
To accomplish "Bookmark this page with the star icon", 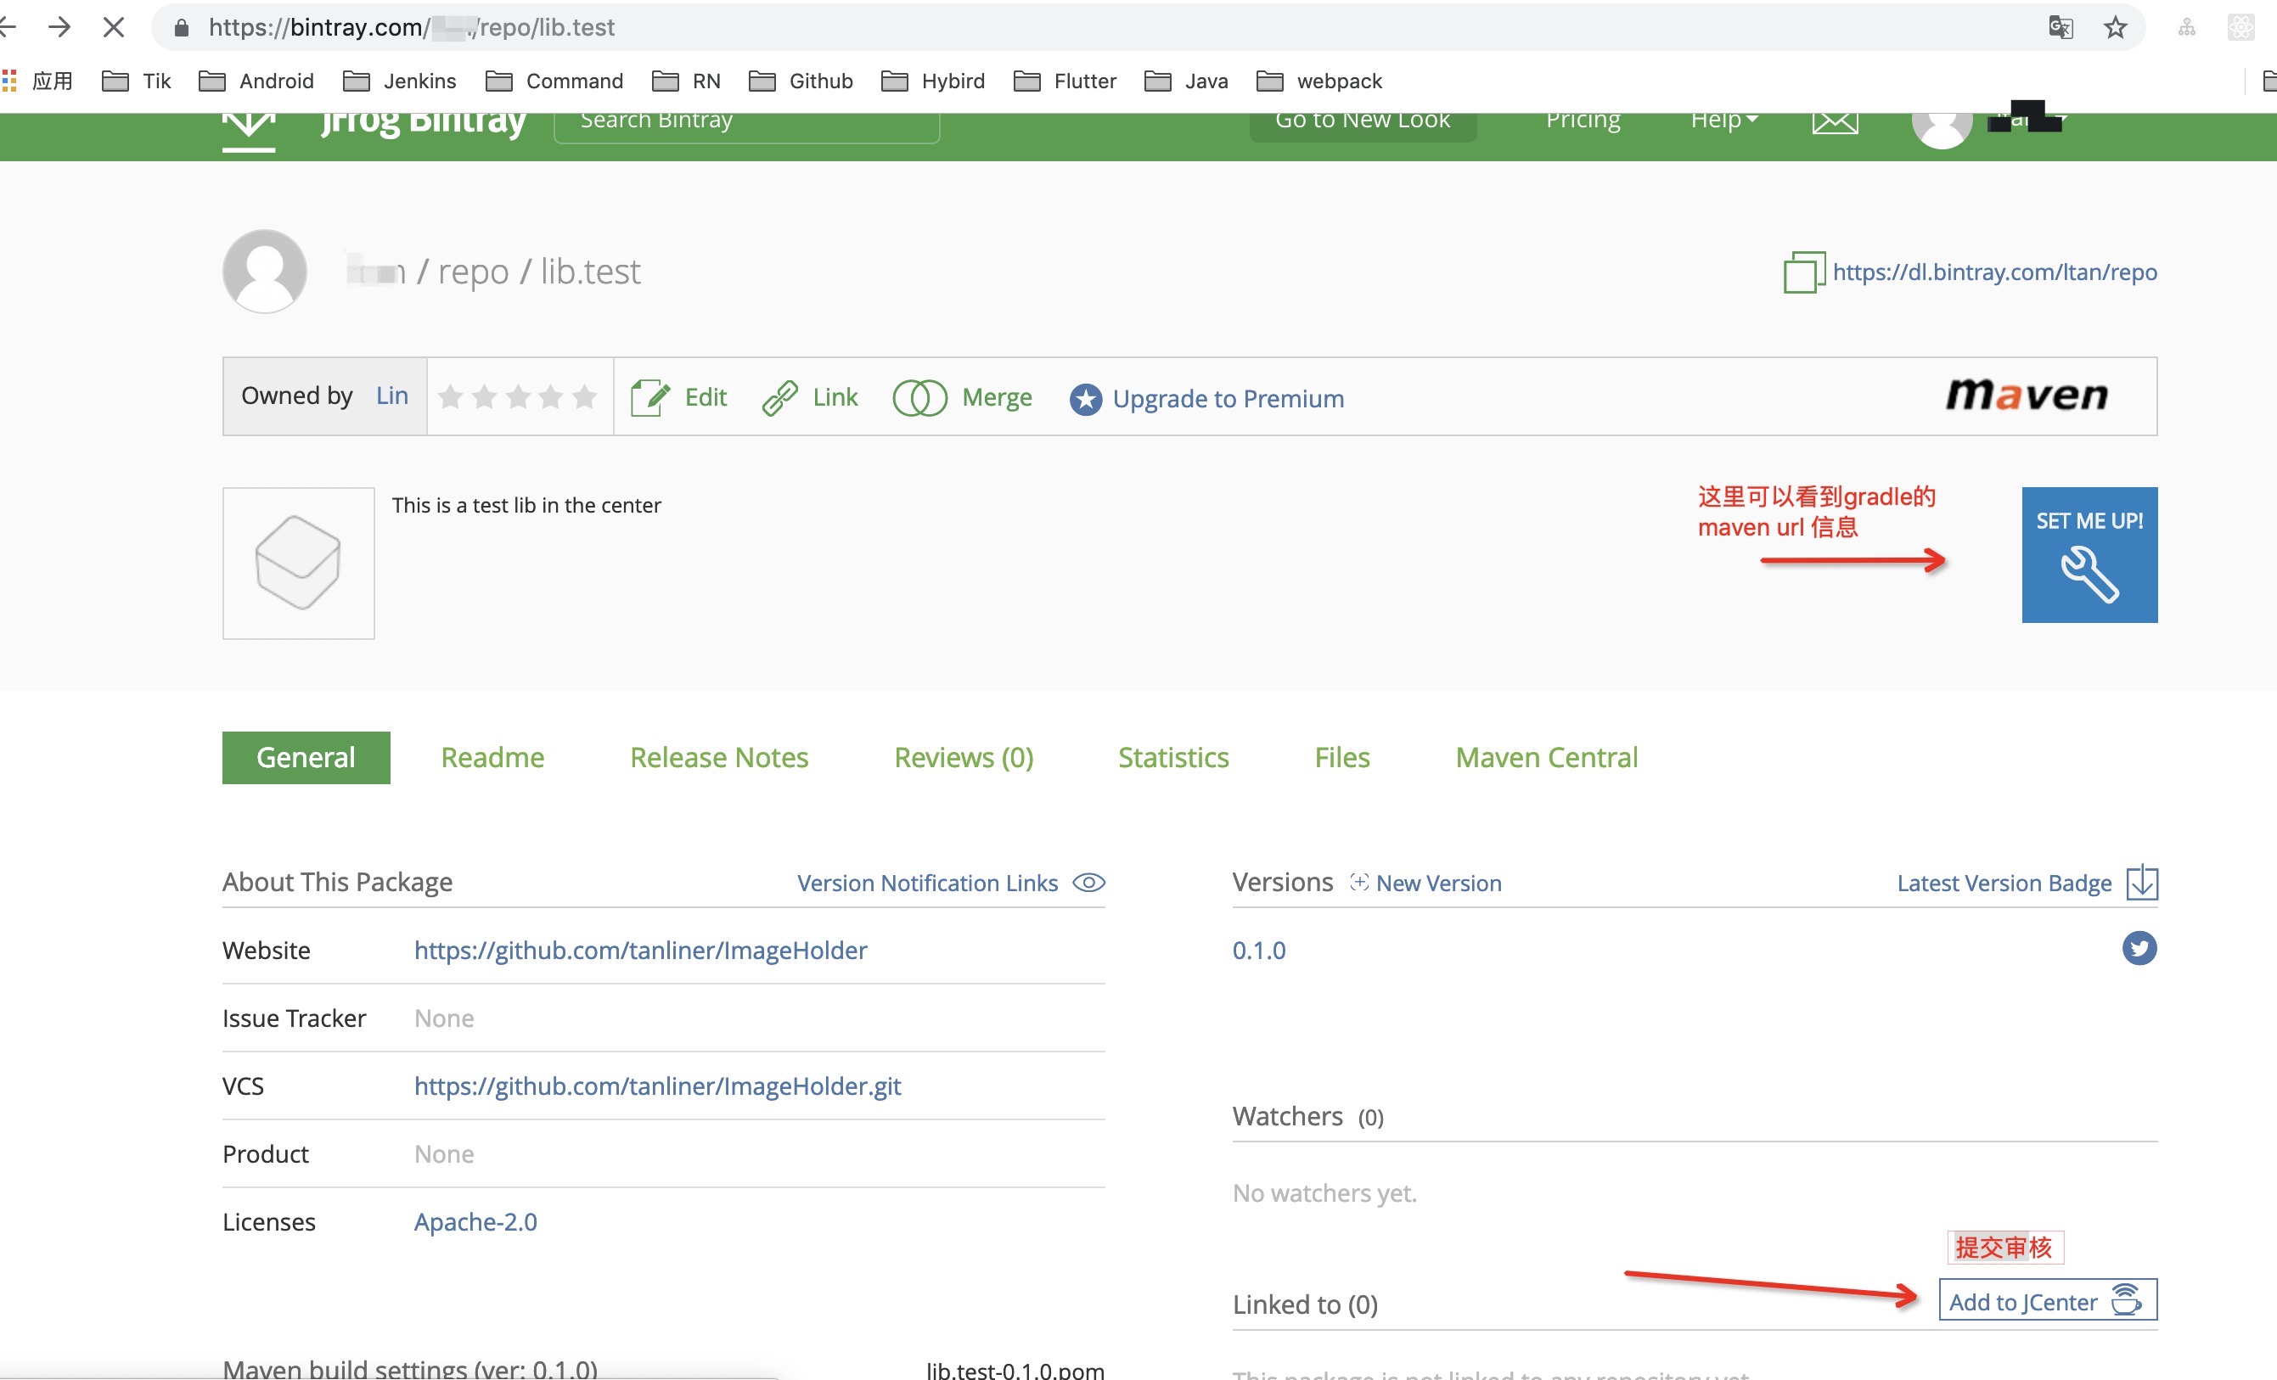I will point(2116,27).
